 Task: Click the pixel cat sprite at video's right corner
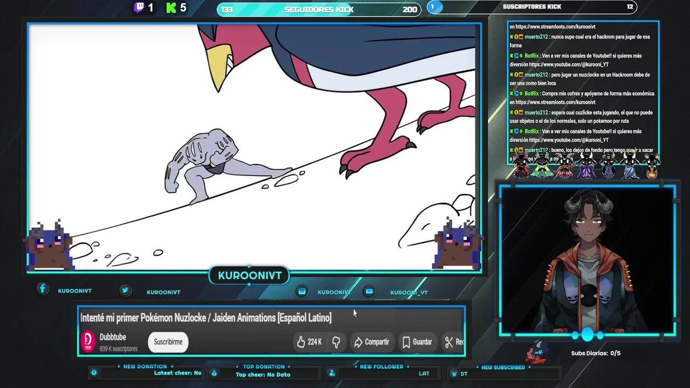pos(457,244)
